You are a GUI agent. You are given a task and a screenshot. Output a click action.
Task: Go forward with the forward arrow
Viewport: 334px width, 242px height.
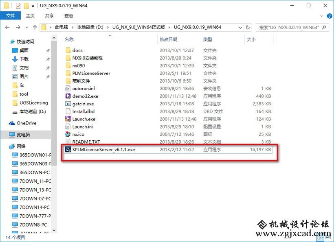click(x=18, y=27)
